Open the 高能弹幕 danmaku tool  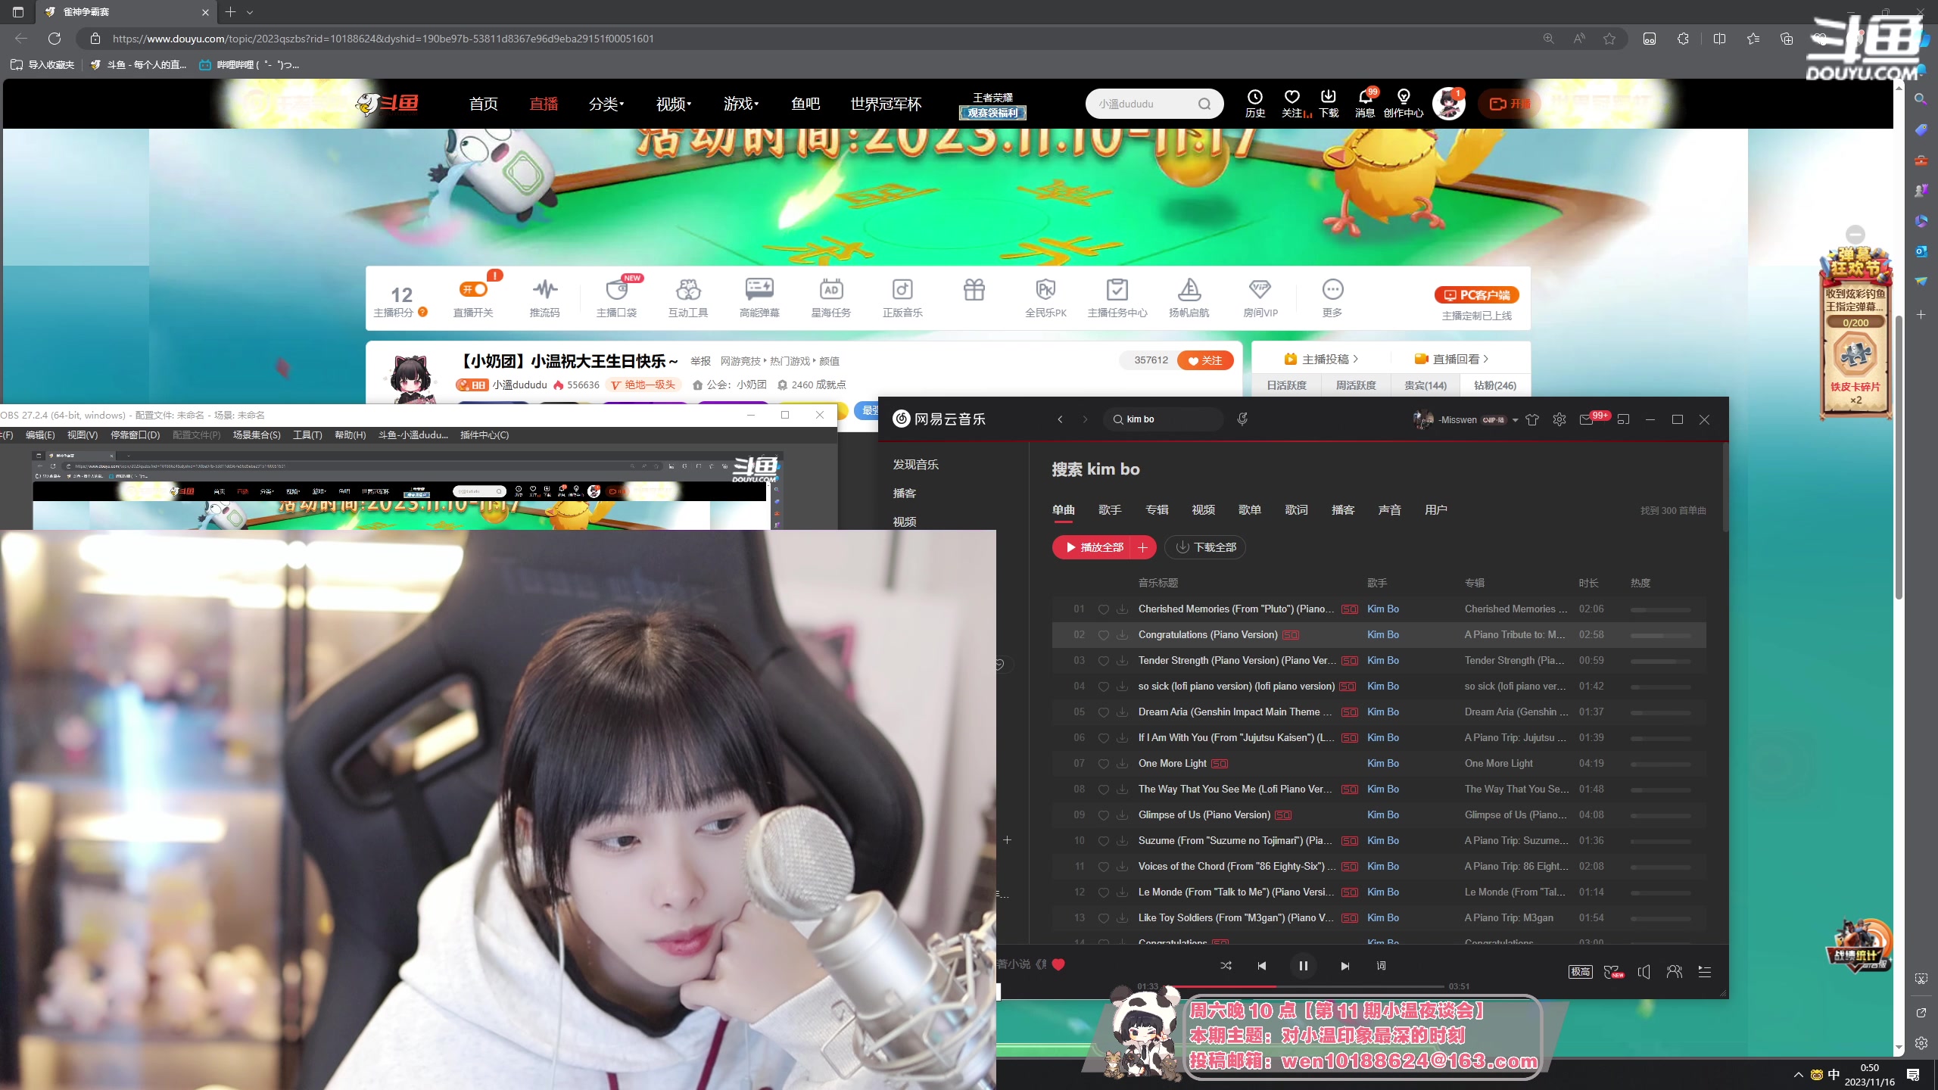pos(759,297)
